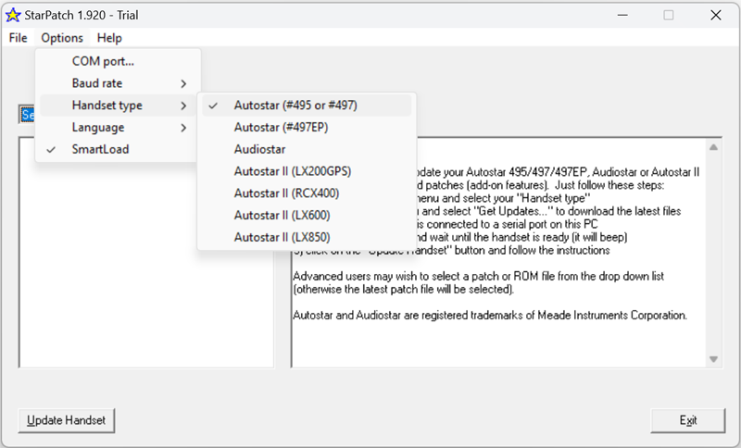Click the scrollbar down arrow in instructions
This screenshot has width=741, height=448.
(714, 359)
